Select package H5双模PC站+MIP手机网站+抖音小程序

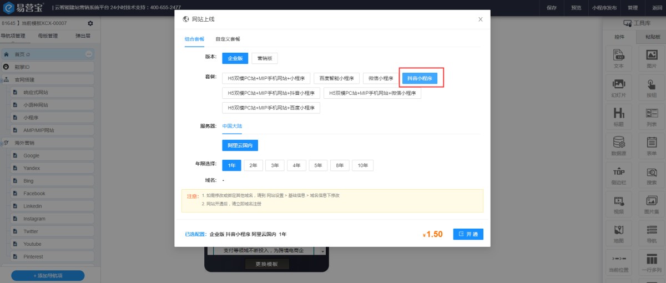271,93
